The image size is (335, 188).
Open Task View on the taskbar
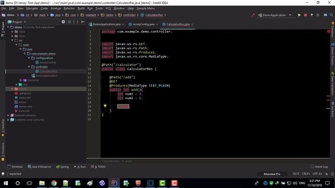[29, 183]
